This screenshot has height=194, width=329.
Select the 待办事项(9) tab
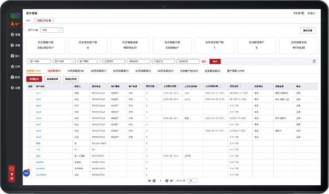[x=54, y=71]
